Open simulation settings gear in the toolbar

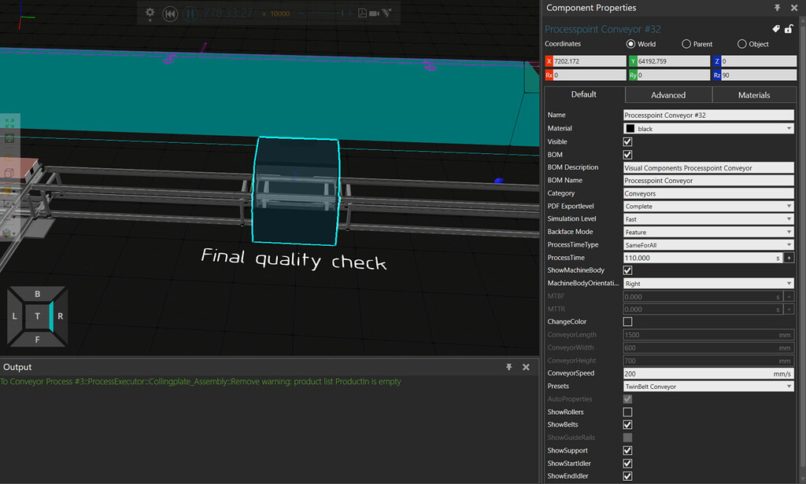(x=150, y=11)
